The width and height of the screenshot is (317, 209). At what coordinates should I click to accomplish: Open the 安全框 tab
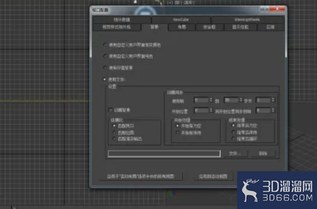(209, 27)
